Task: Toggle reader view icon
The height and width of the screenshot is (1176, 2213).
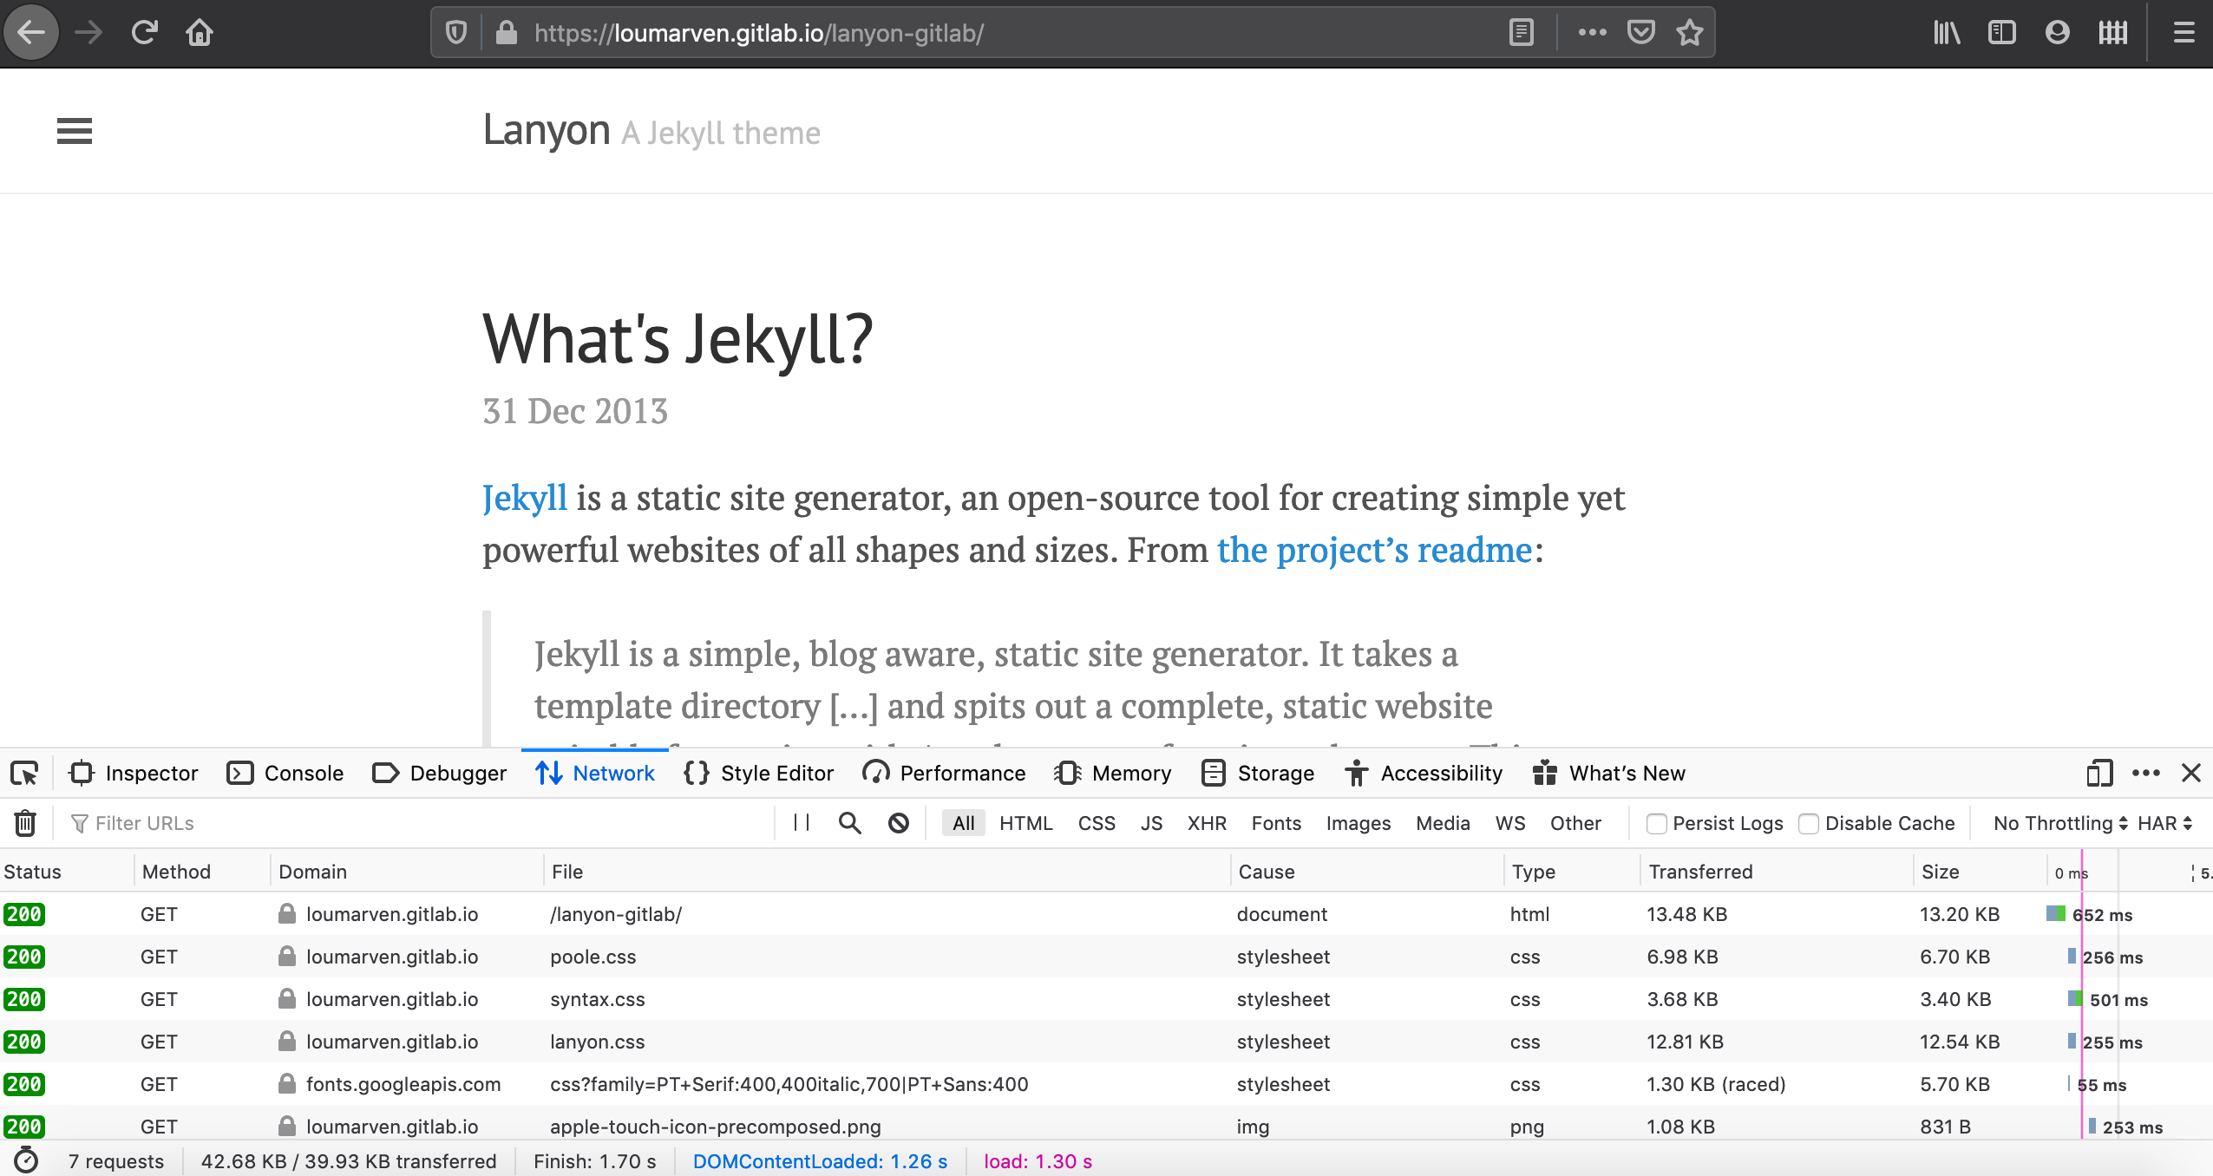Action: tap(1522, 33)
